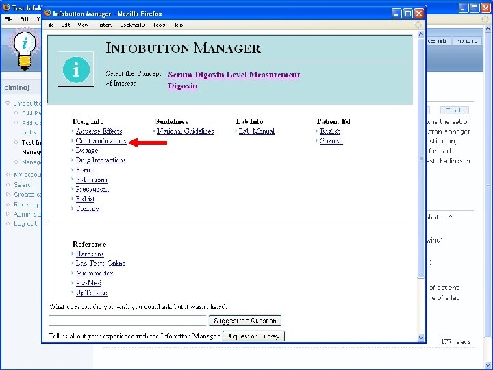The width and height of the screenshot is (493, 370).
Task: Open Manage item in background sidebar
Action: pyautogui.click(x=31, y=162)
